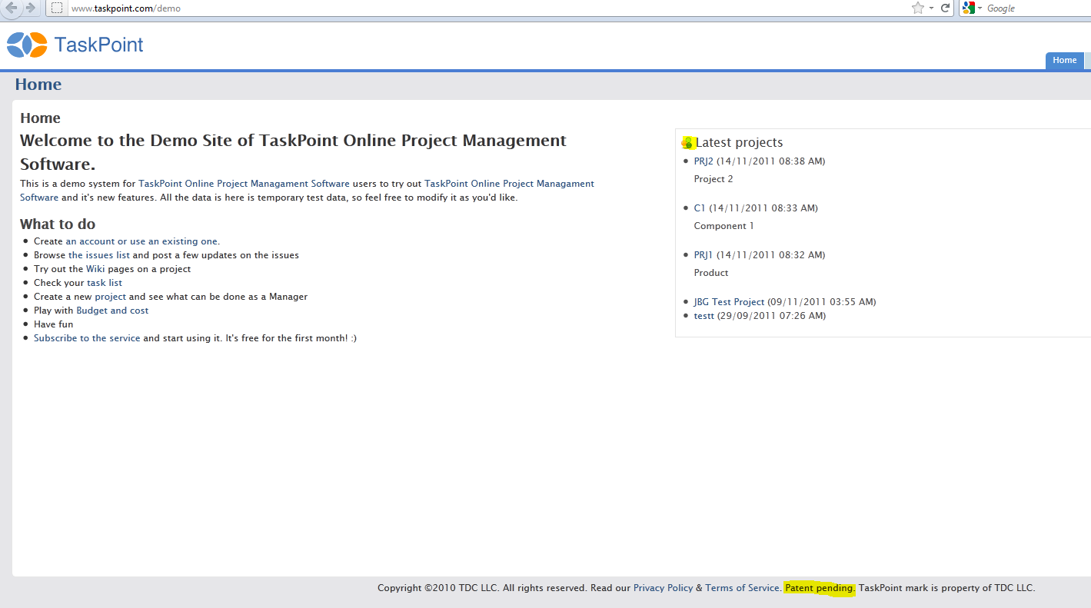
Task: Click the 'What to do' heading
Action: (x=58, y=224)
